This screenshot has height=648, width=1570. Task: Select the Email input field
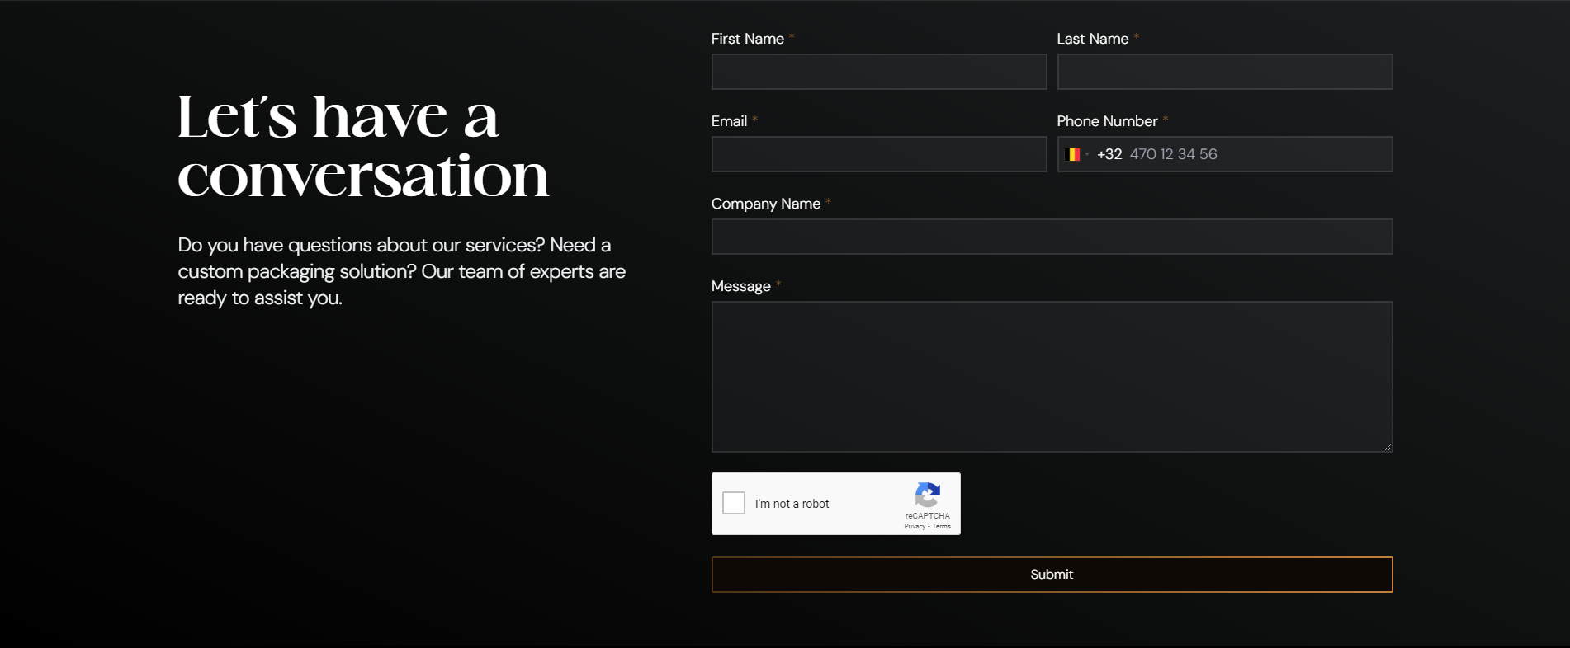tap(878, 154)
